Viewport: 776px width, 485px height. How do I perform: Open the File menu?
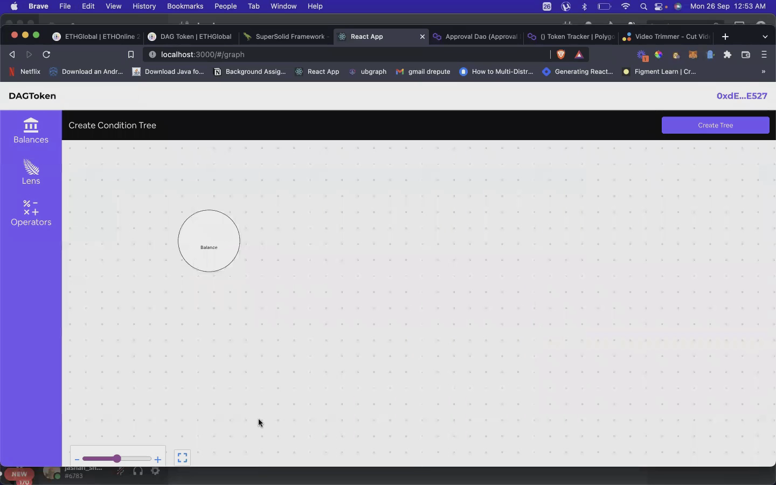pos(65,6)
